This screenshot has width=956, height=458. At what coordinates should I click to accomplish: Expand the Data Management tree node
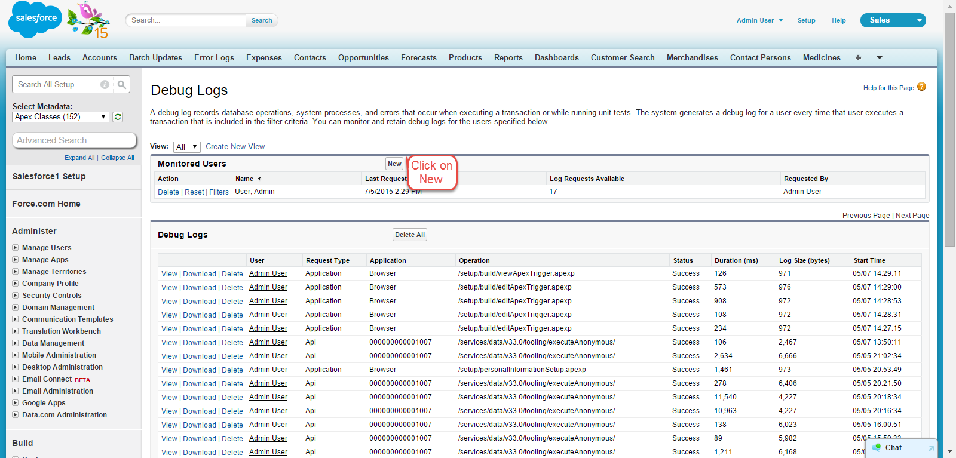pos(16,343)
